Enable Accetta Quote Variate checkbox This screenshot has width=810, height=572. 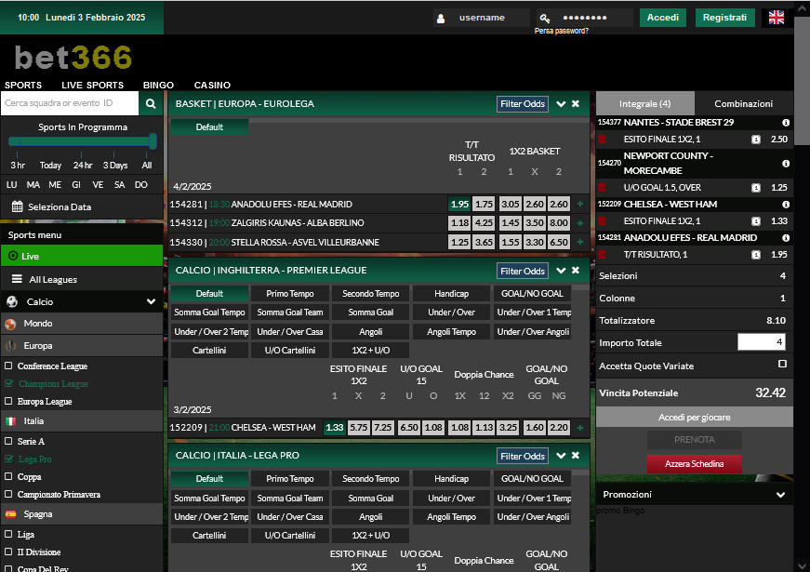coord(782,364)
